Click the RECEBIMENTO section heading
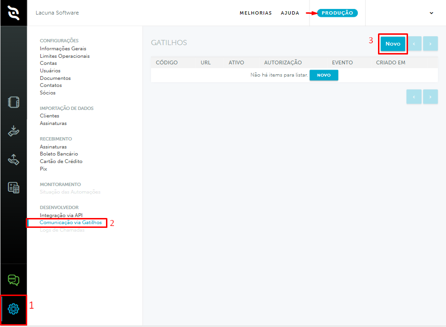 56,139
